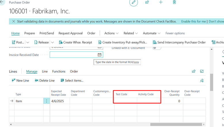
Task: Click Over-Receipt Quantity column header
Action: 172,93
